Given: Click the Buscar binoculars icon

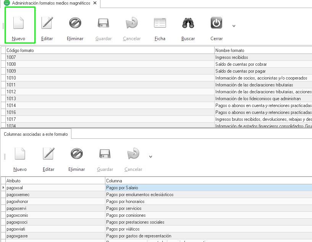Looking at the screenshot, I should 188,23.
